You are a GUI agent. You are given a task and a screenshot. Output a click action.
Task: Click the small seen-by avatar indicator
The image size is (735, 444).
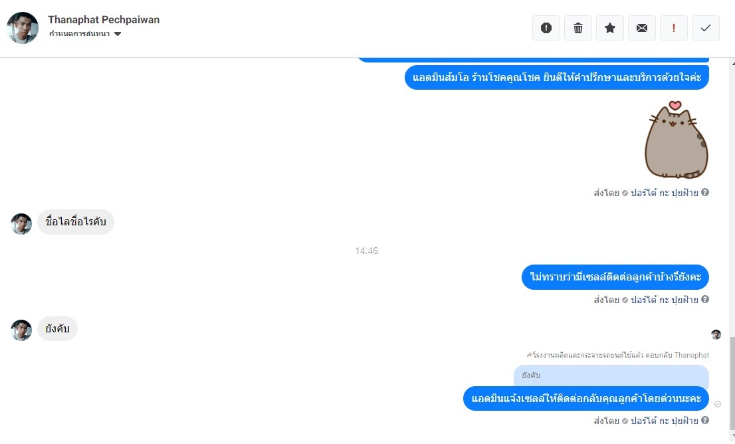tap(716, 334)
